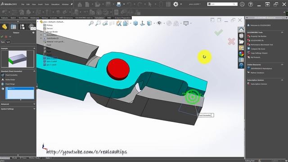Collapse the Example section
Viewport: 288px width, 162px height.
click(x=34, y=48)
